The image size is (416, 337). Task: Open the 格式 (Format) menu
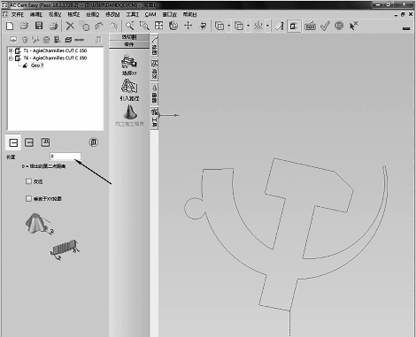[x=73, y=14]
